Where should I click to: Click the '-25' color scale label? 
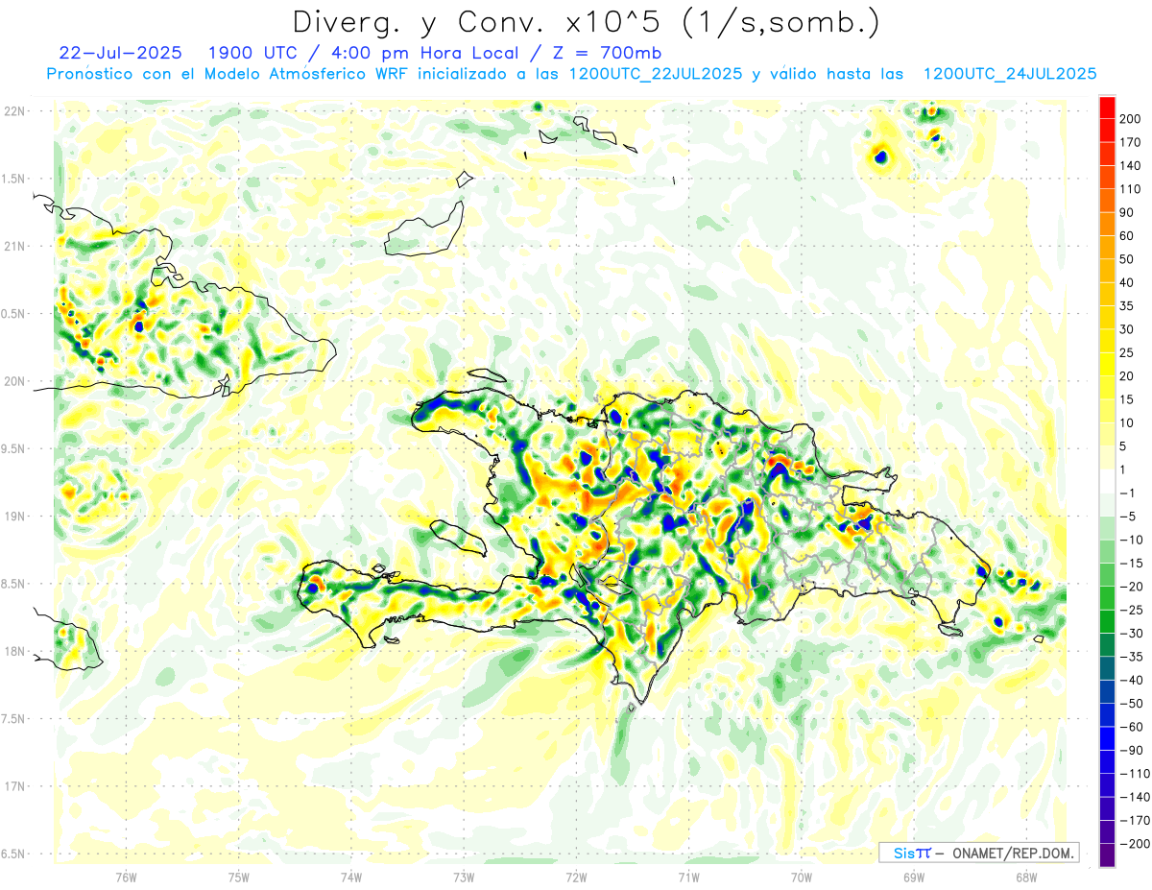coord(1131,610)
